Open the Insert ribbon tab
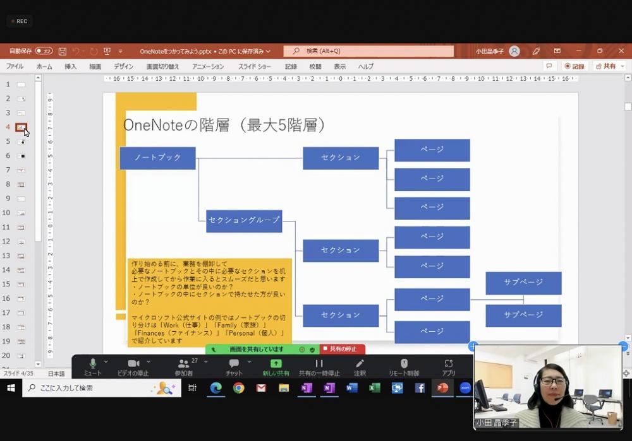This screenshot has width=632, height=441. pos(70,66)
